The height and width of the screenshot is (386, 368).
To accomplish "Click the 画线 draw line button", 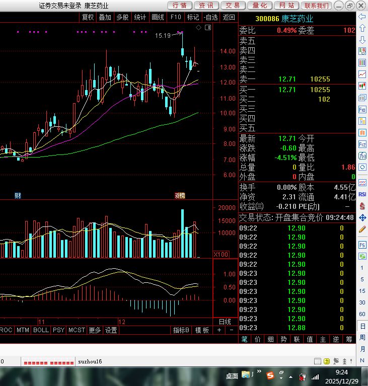I will tap(158, 17).
